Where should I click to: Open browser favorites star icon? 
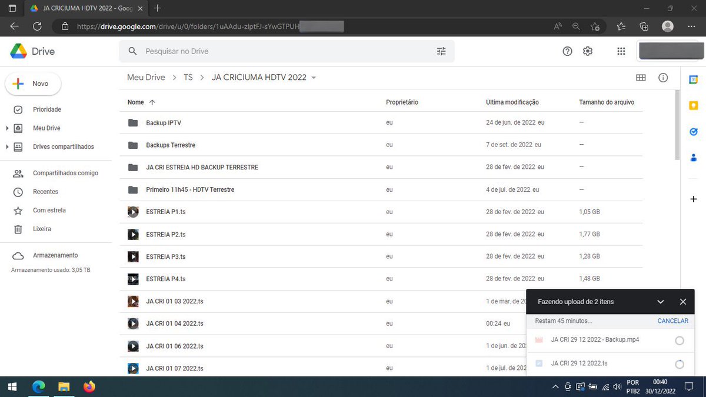(622, 26)
